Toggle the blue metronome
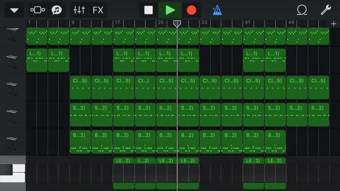The image size is (340, 191). (217, 10)
